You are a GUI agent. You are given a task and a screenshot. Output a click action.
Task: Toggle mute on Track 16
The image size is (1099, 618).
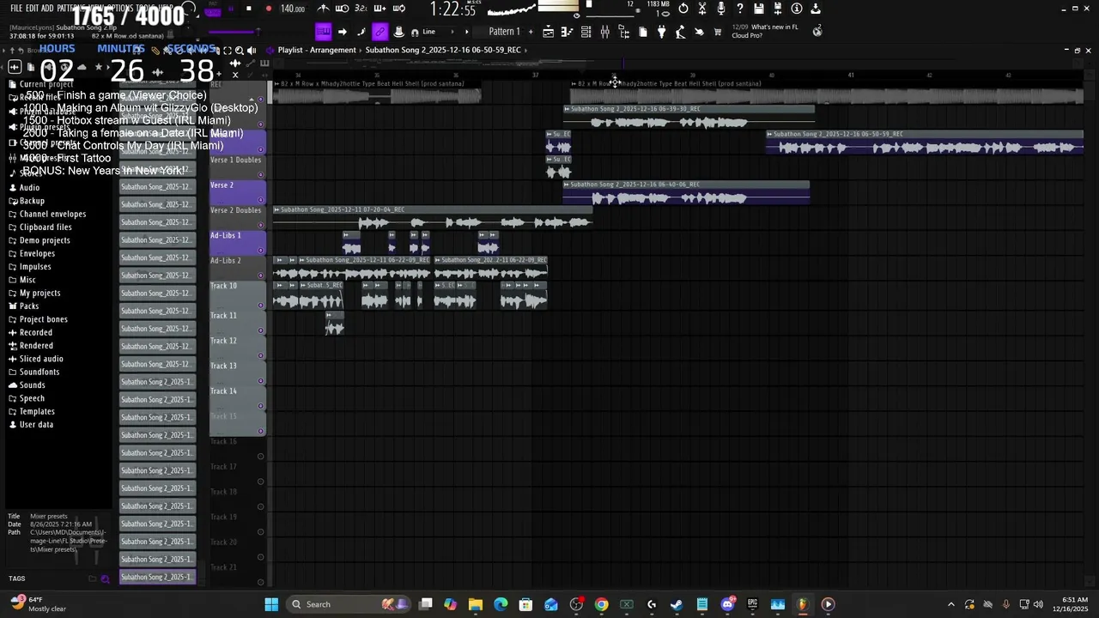pos(261,457)
